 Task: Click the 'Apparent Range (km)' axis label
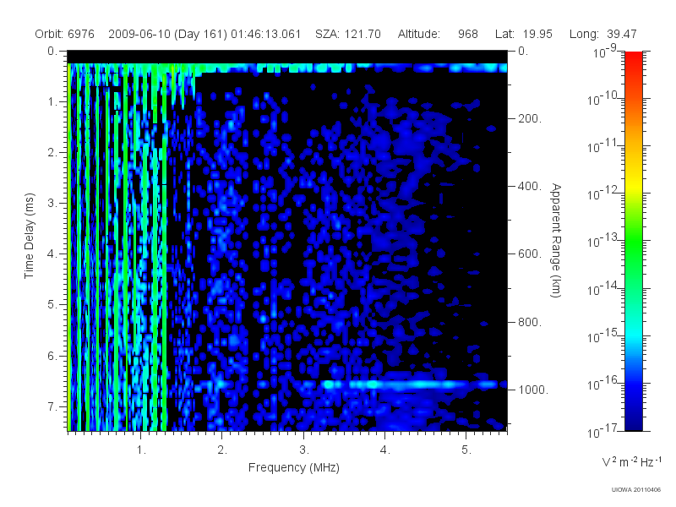556,241
